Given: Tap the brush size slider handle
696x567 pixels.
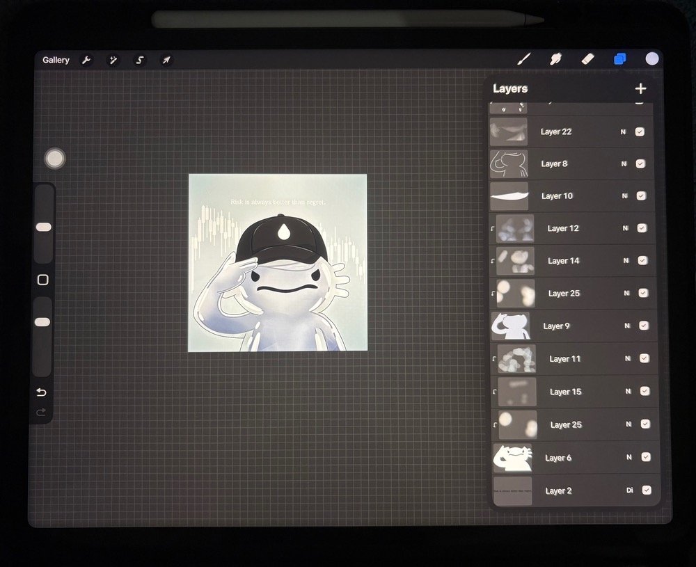Looking at the screenshot, I should coord(43,227).
